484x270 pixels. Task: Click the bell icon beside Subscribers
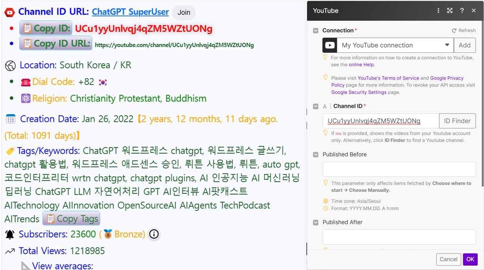(10, 235)
